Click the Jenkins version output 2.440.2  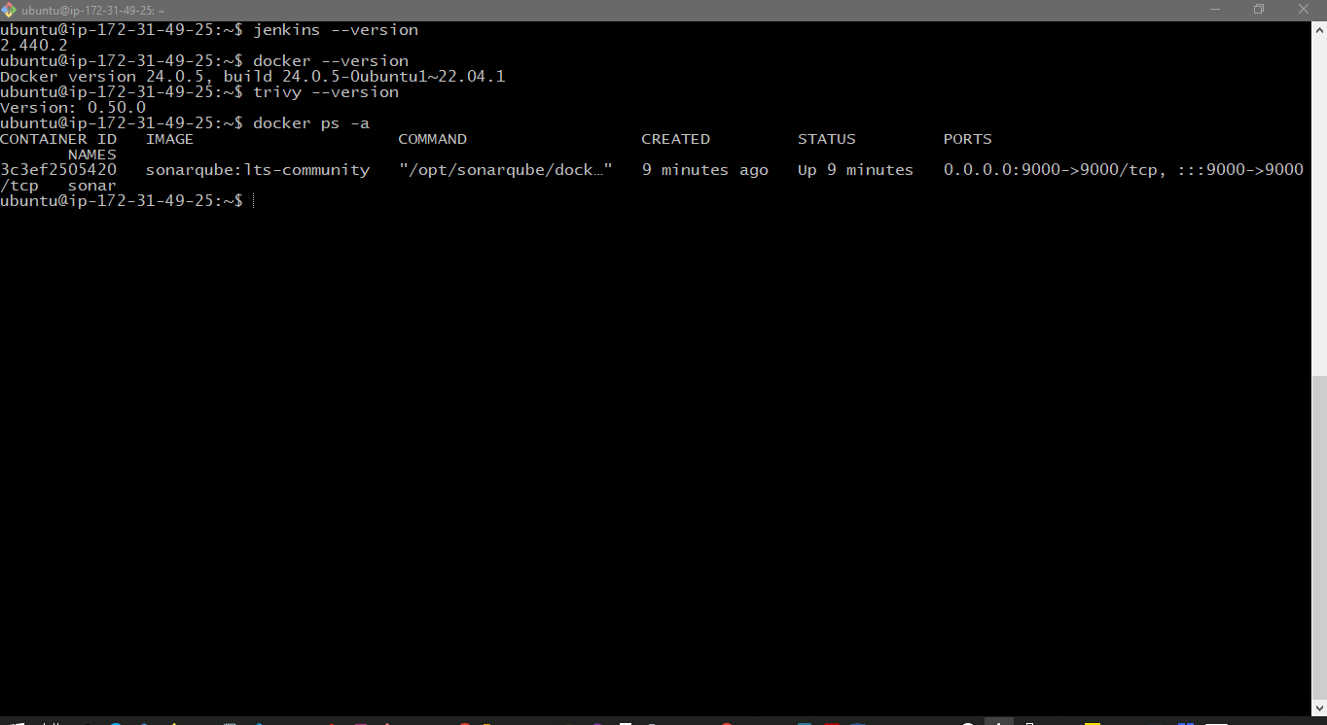[x=34, y=46]
